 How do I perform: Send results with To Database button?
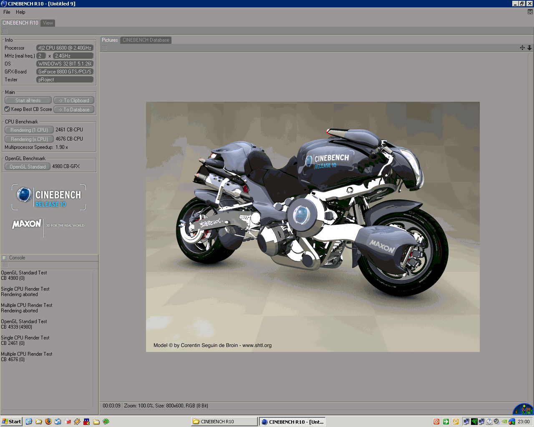[x=74, y=110]
